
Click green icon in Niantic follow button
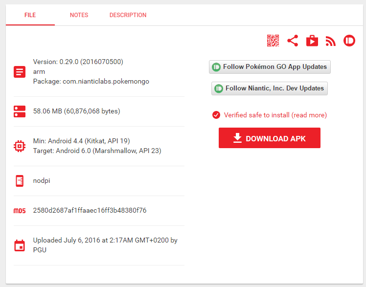(x=219, y=88)
